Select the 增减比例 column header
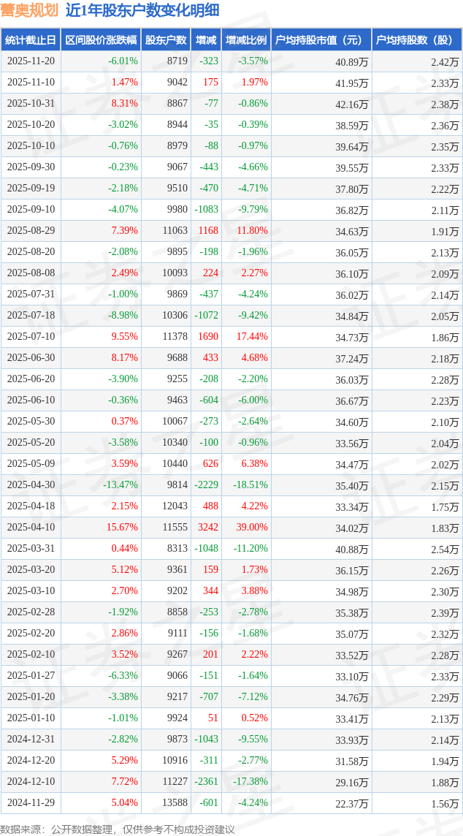This screenshot has width=463, height=836. coord(246,40)
